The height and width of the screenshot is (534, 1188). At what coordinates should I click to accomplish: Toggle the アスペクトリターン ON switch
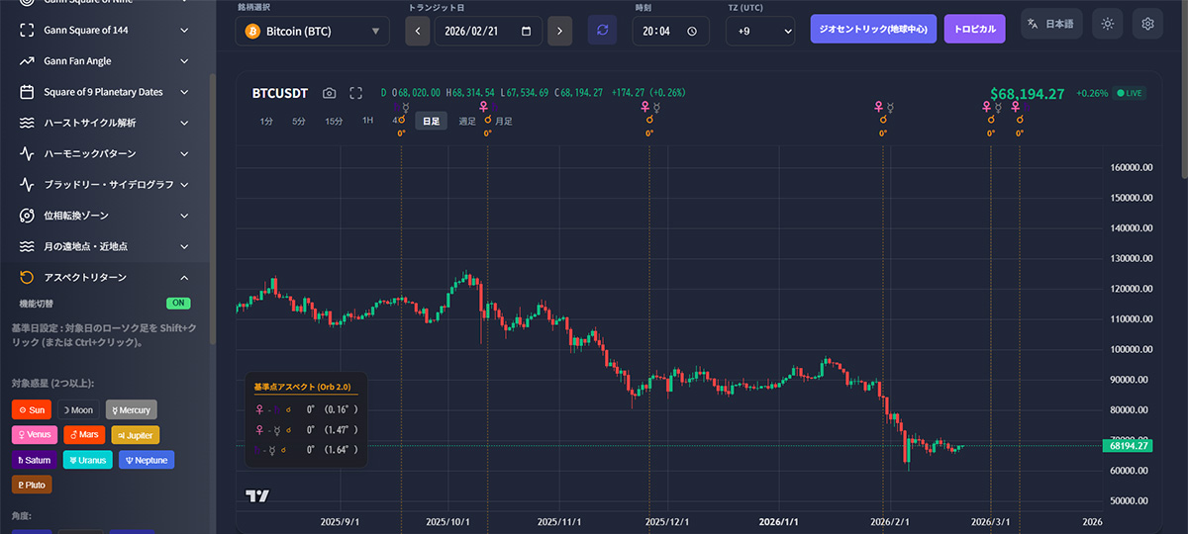click(x=178, y=303)
